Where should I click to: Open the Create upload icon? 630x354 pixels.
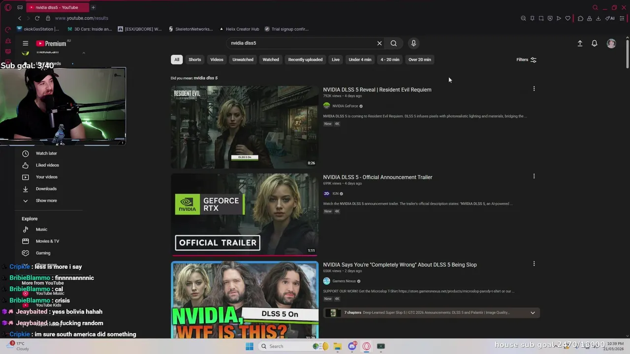[580, 43]
